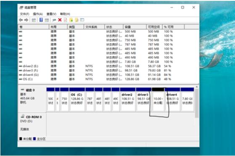Click the black 未分配 legend swatch
The height and width of the screenshot is (156, 235).
coord(21,139)
